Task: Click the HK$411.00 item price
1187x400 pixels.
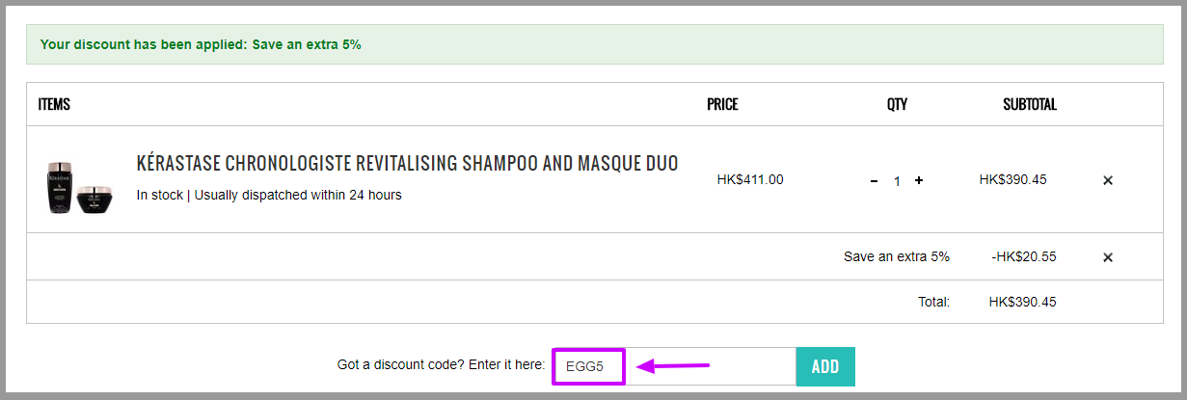Action: pyautogui.click(x=750, y=179)
